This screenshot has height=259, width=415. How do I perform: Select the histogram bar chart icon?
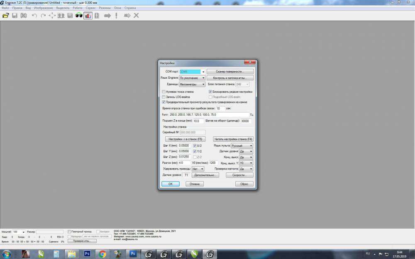(88, 16)
